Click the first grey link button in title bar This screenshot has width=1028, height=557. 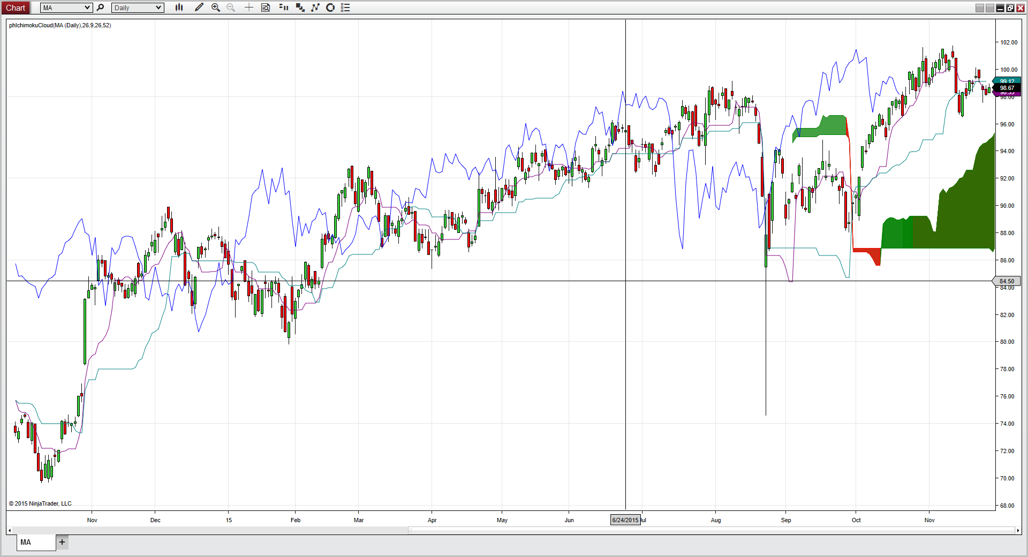coord(980,8)
